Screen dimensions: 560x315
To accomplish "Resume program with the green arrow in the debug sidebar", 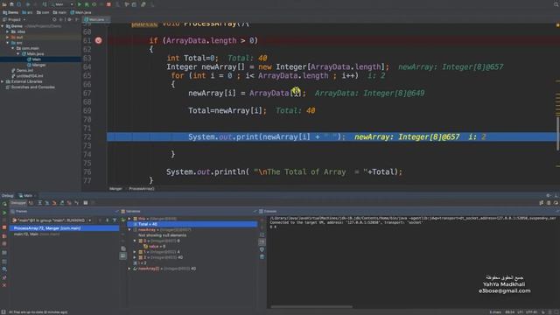I will (4, 213).
